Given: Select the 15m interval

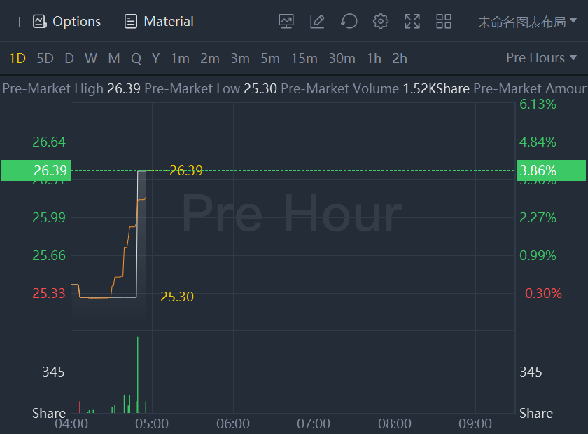Looking at the screenshot, I should tap(304, 58).
